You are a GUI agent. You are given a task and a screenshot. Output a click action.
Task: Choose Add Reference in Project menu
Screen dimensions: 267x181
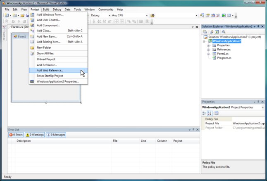[x=58, y=65]
